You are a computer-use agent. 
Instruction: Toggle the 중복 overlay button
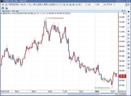point(46,4)
